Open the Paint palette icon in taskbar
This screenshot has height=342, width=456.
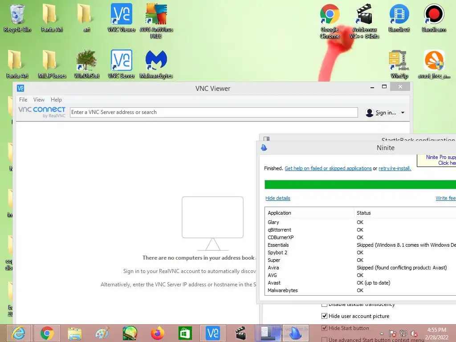pyautogui.click(x=102, y=333)
